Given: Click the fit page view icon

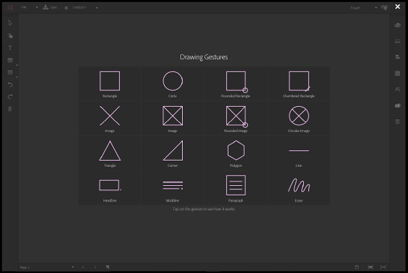Looking at the screenshot, I should (x=371, y=268).
